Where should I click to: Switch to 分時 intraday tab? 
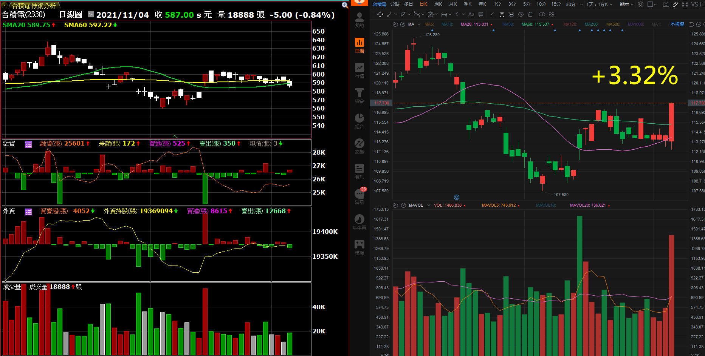click(x=395, y=4)
